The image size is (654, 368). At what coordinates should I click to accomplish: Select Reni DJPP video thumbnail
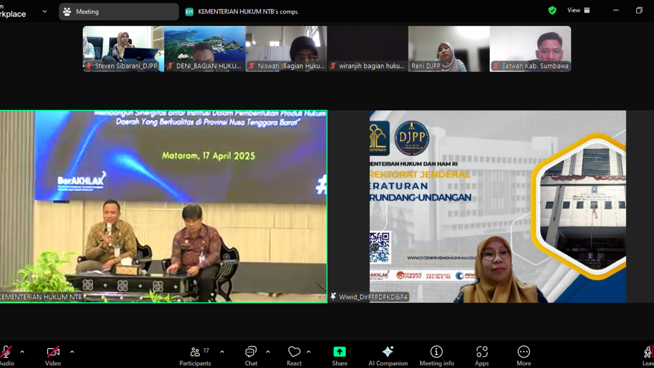(449, 49)
